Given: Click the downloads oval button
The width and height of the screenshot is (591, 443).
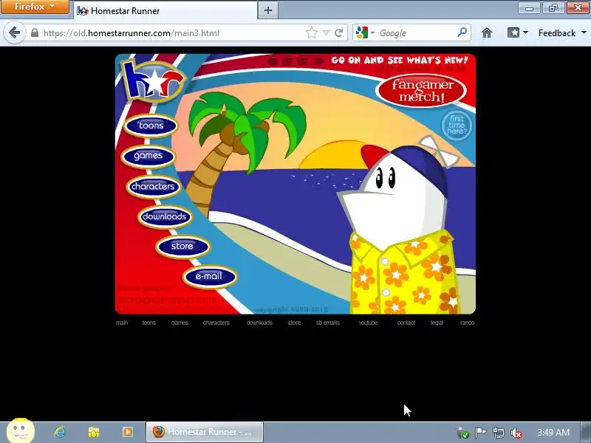Looking at the screenshot, I should (x=165, y=216).
